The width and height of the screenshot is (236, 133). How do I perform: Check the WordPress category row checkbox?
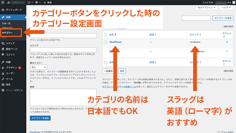[x=105, y=42]
